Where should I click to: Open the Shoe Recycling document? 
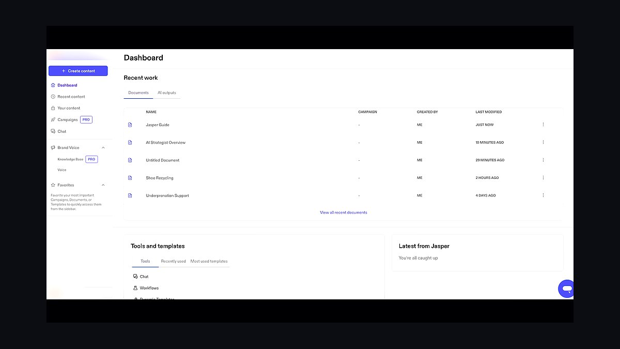[160, 178]
